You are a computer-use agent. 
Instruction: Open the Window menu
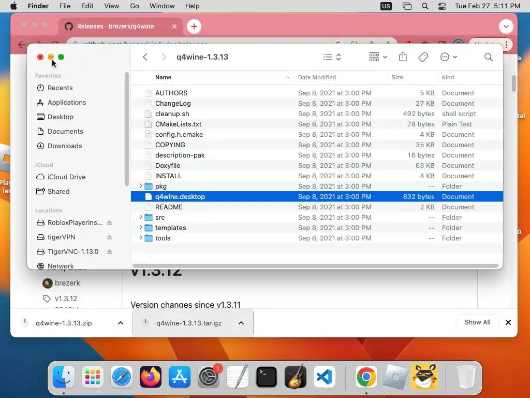pos(162,6)
